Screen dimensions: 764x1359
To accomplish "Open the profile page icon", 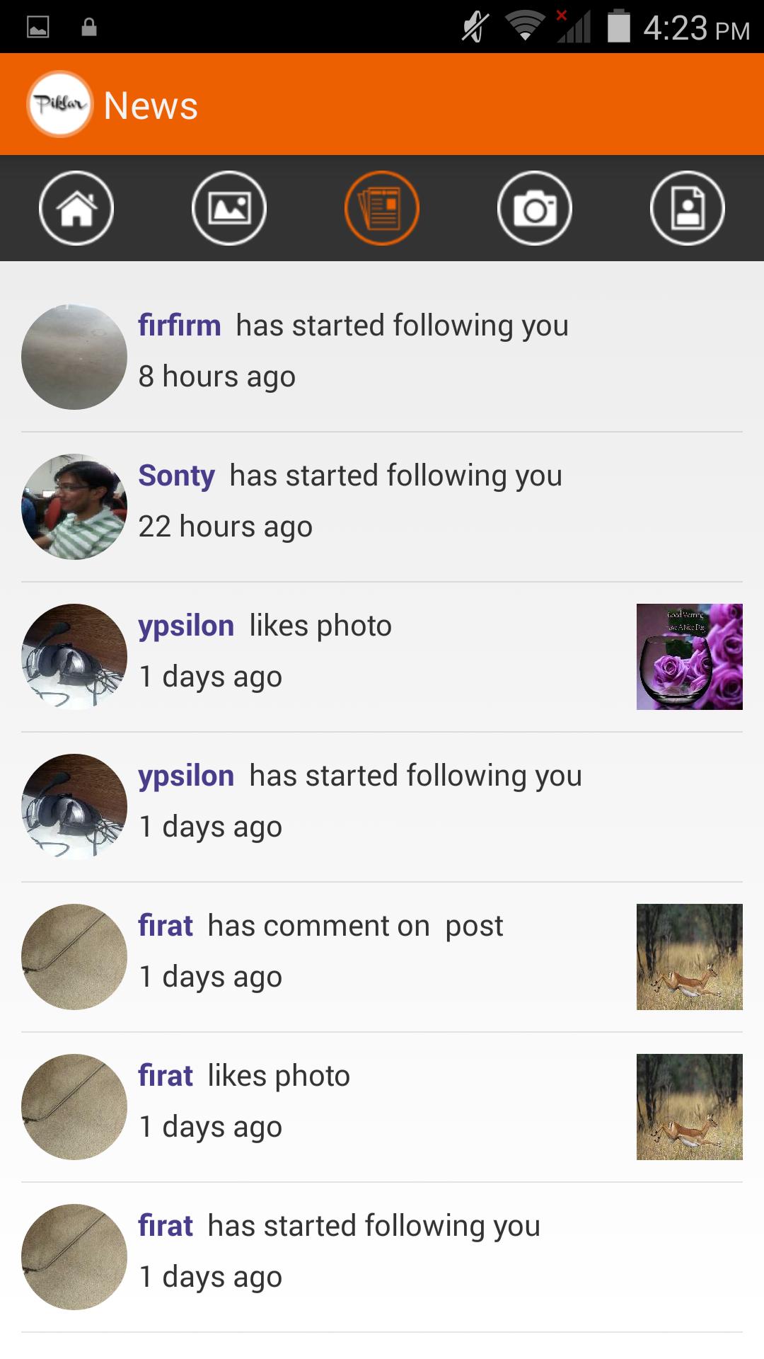I will [688, 208].
